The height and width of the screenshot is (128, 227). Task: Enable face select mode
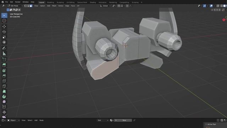[x=31, y=6]
